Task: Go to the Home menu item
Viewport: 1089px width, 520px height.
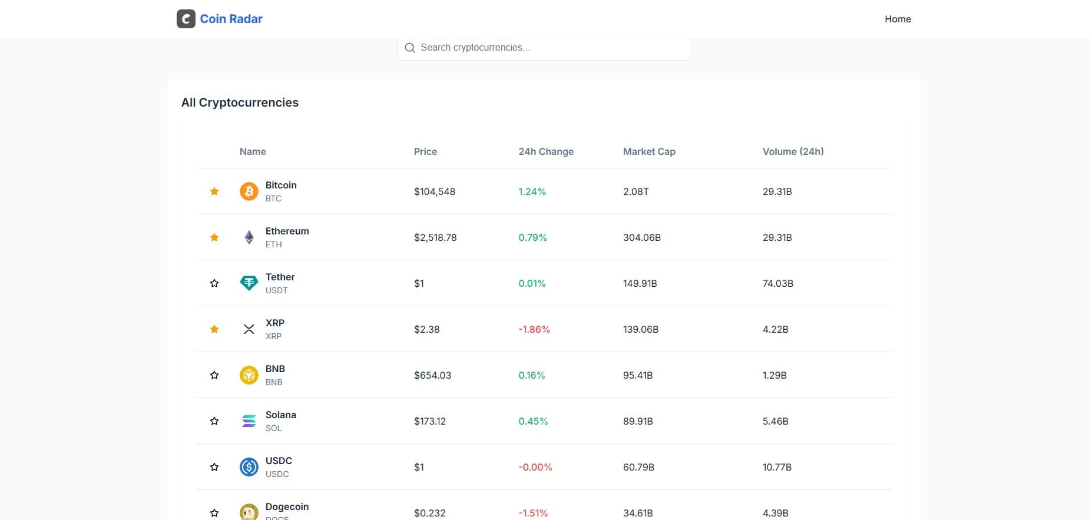Action: tap(898, 19)
